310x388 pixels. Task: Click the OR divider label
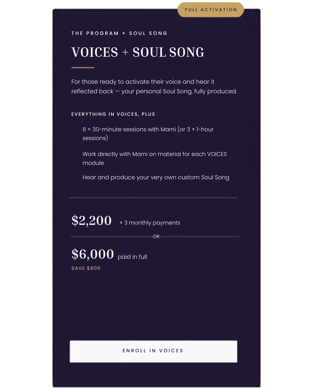click(x=156, y=236)
